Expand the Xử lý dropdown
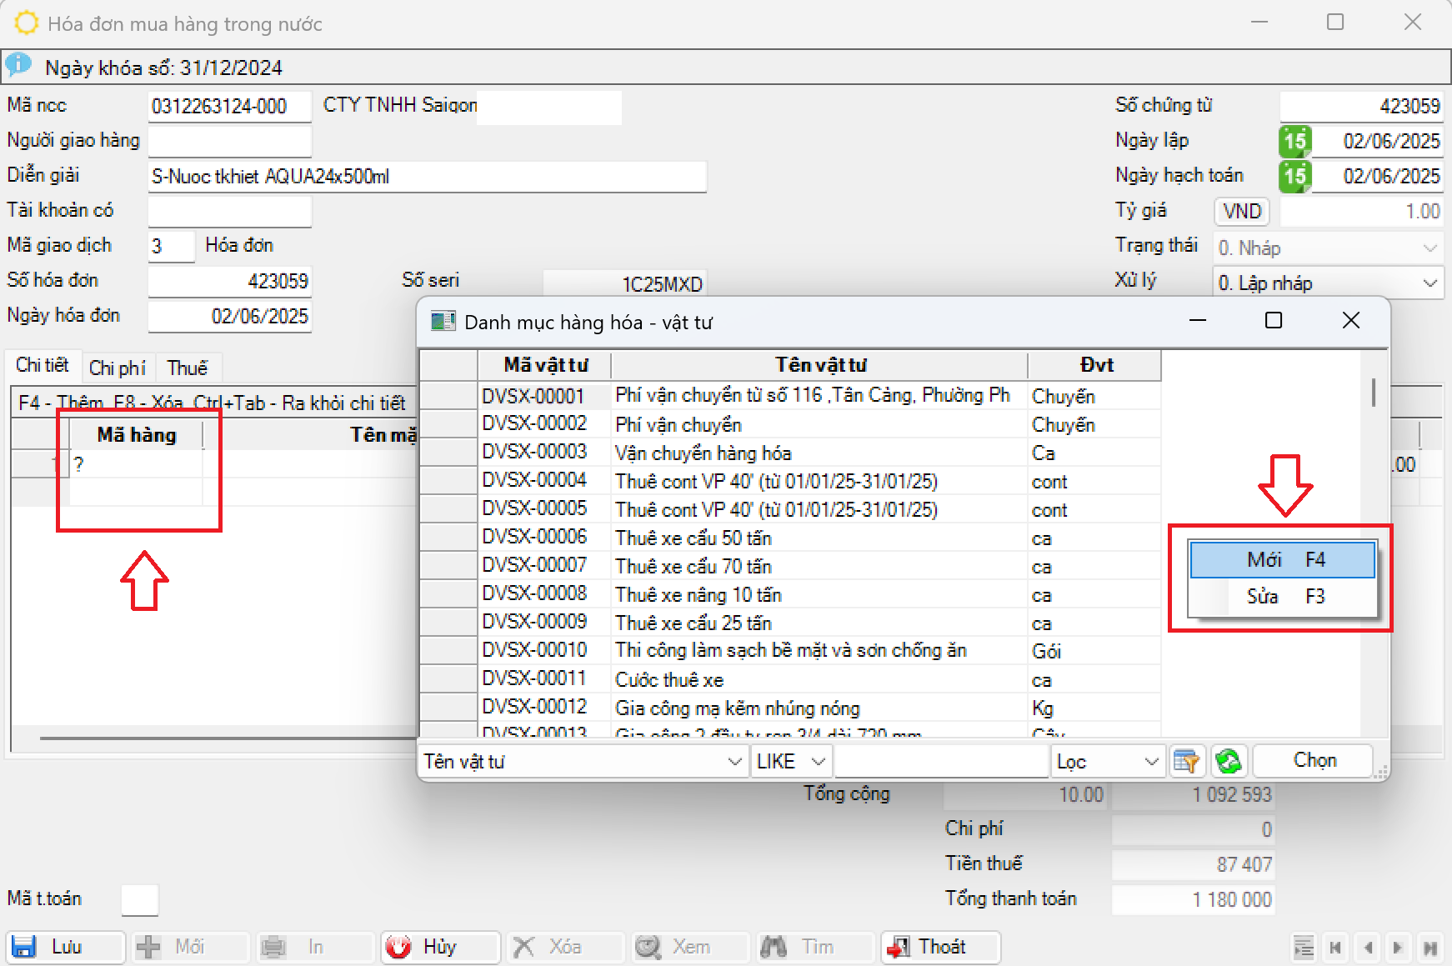 [x=1429, y=283]
